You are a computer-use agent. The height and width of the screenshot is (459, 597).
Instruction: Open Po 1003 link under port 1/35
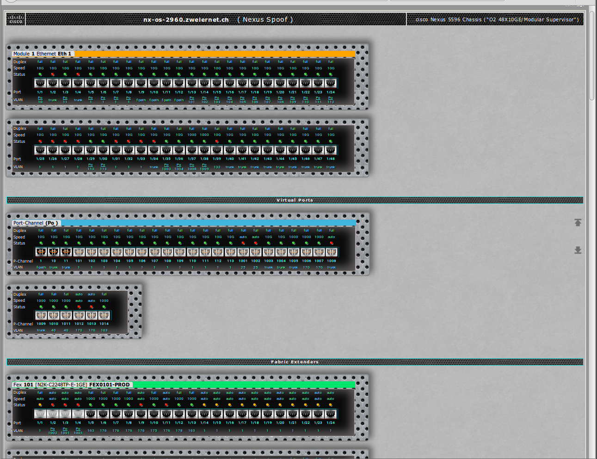(166, 167)
